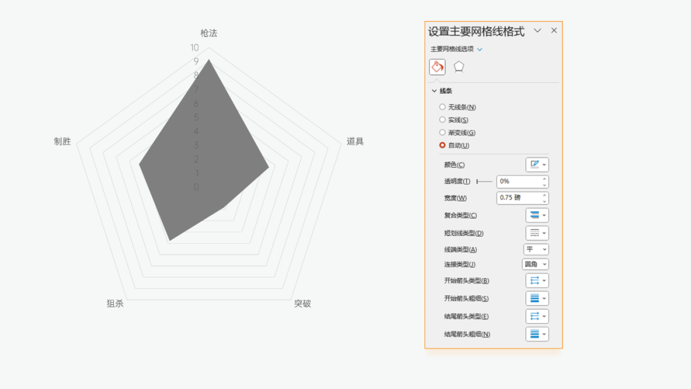Open the join type (连接类型) dropdown
The height and width of the screenshot is (389, 691).
tap(536, 264)
